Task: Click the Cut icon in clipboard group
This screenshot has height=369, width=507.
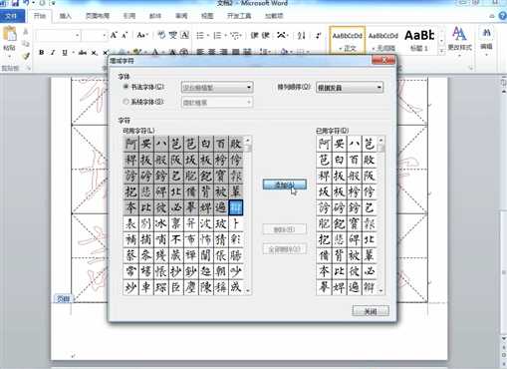Action: pos(26,32)
